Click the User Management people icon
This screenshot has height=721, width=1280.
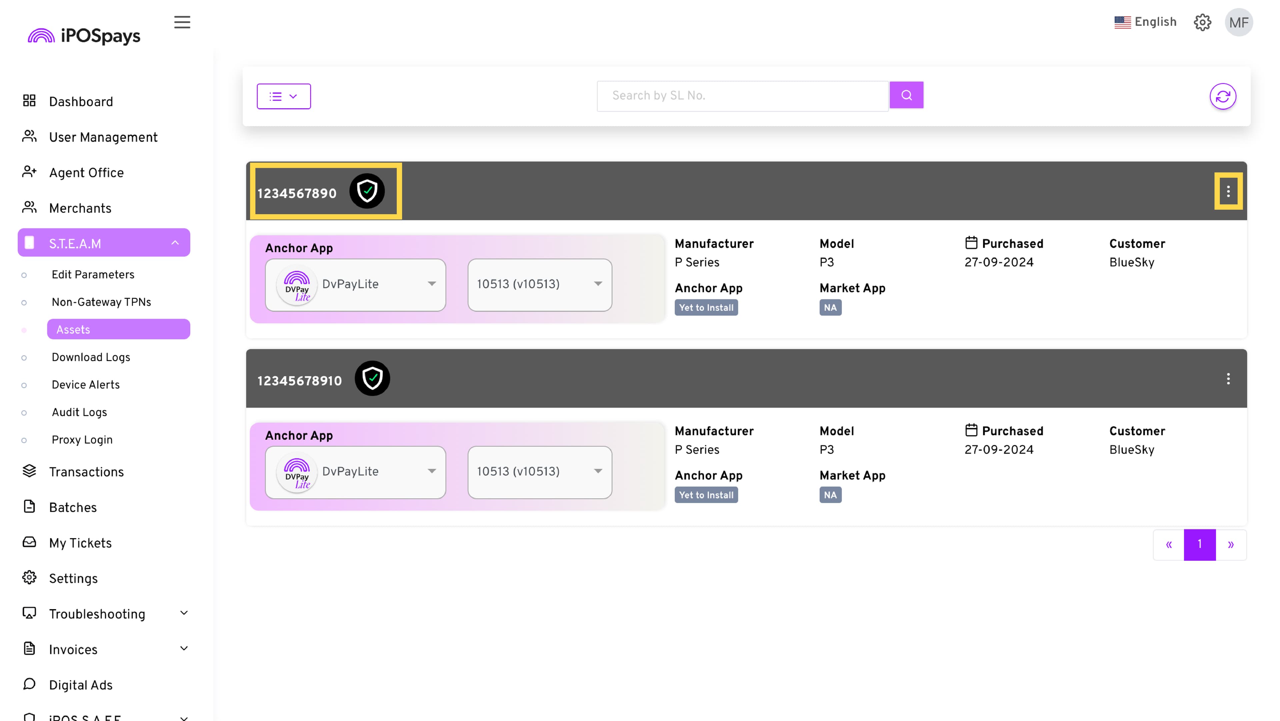(x=29, y=137)
